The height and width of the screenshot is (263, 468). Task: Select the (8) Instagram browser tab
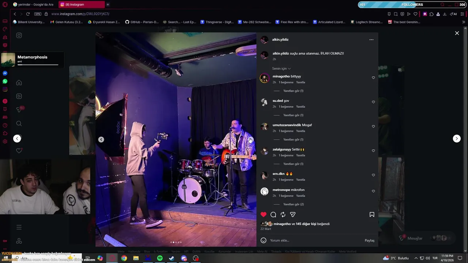pos(81,4)
